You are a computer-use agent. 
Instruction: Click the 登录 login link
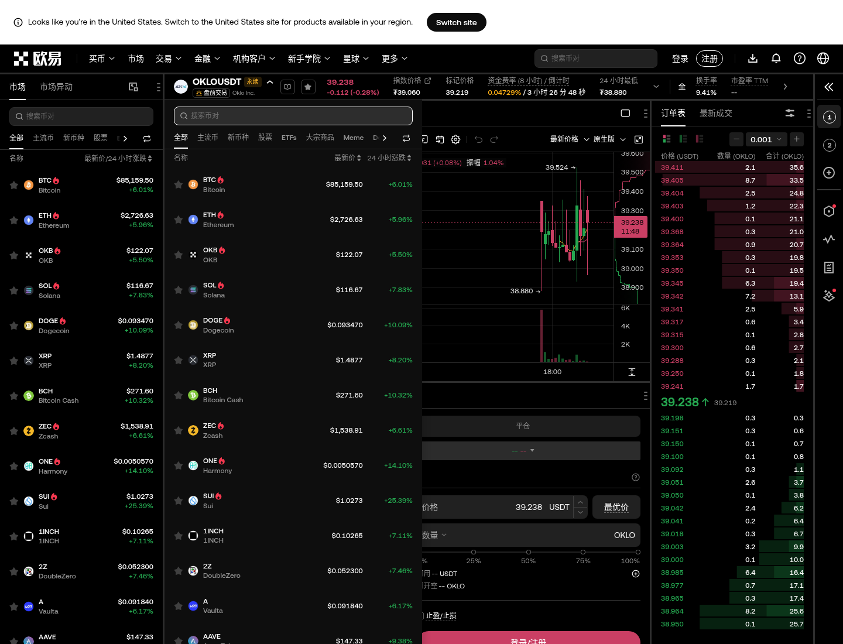[x=680, y=59]
